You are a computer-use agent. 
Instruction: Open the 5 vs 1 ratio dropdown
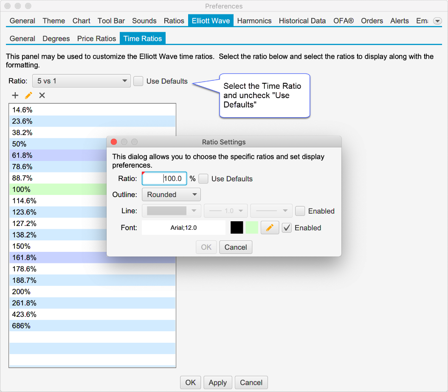point(81,81)
